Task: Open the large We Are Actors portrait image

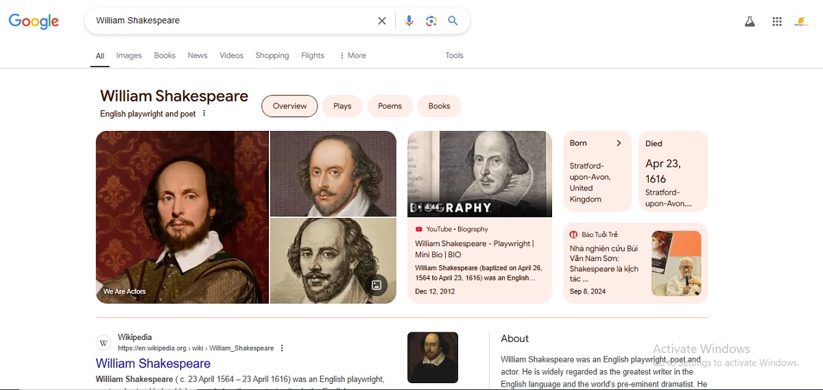Action: (x=182, y=217)
